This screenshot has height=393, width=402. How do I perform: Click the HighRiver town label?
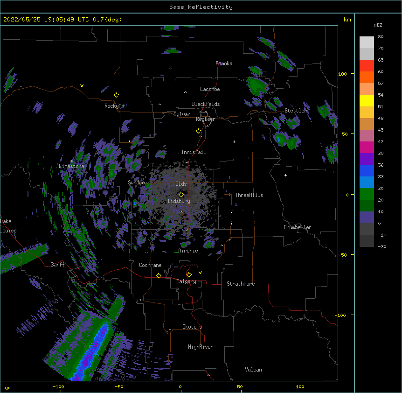pos(201,347)
